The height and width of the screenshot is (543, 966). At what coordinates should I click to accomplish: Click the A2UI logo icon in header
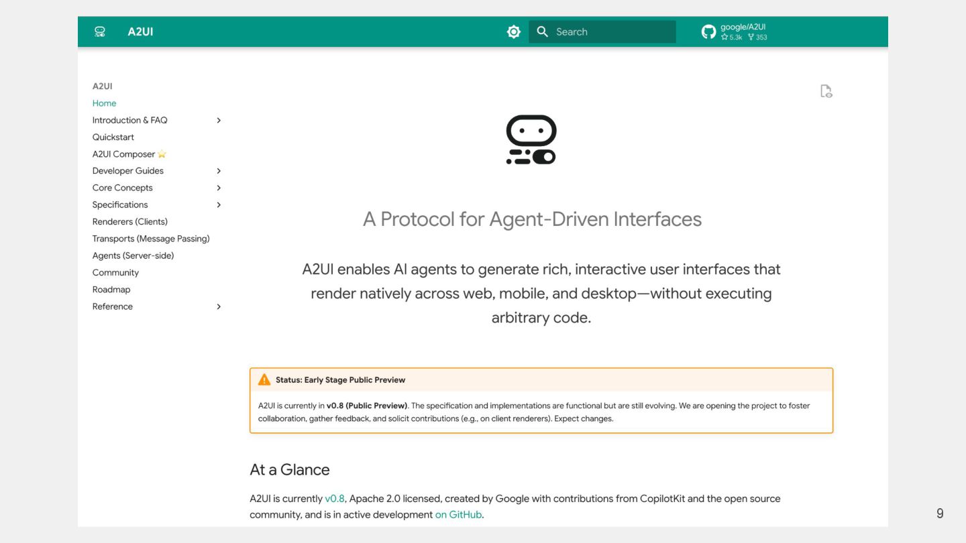[100, 32]
